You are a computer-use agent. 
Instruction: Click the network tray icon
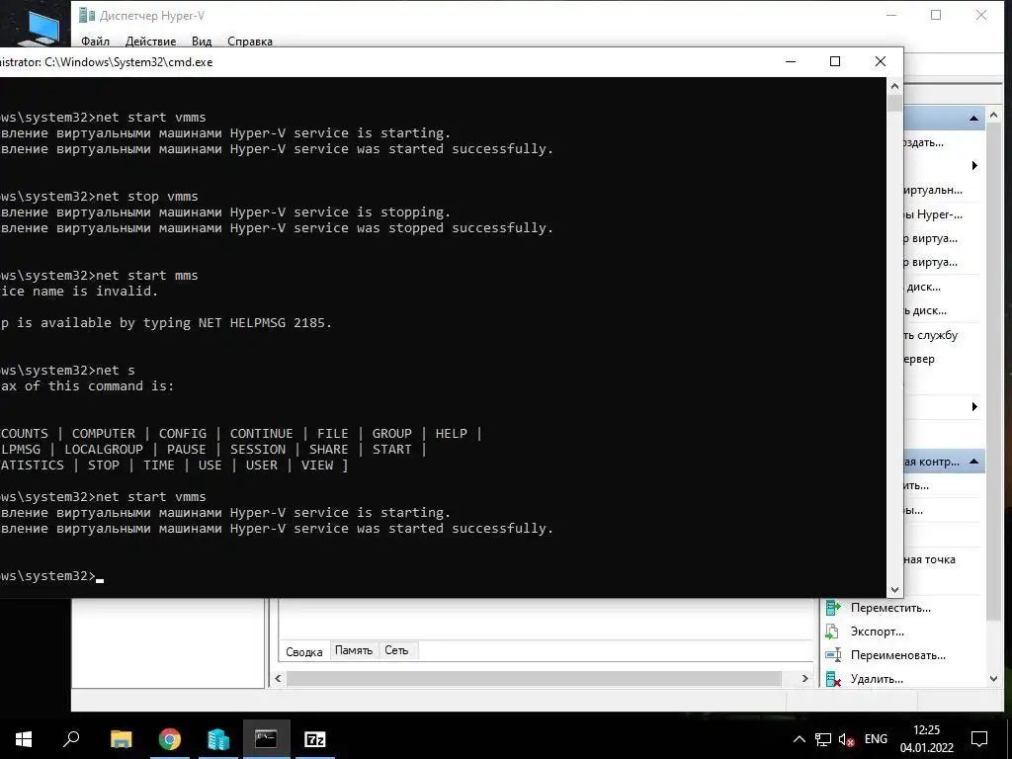[x=823, y=739]
